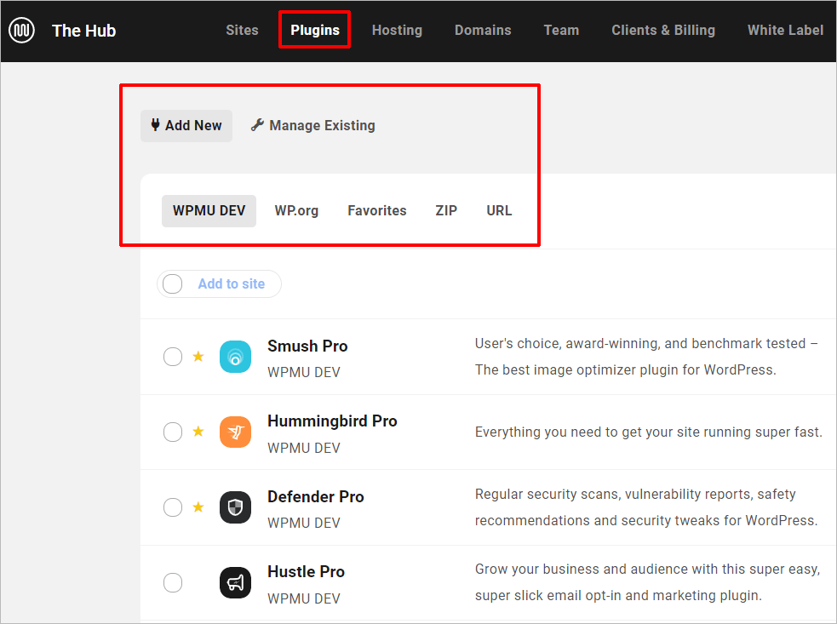Click the Add New button
This screenshot has width=837, height=624.
(x=186, y=125)
